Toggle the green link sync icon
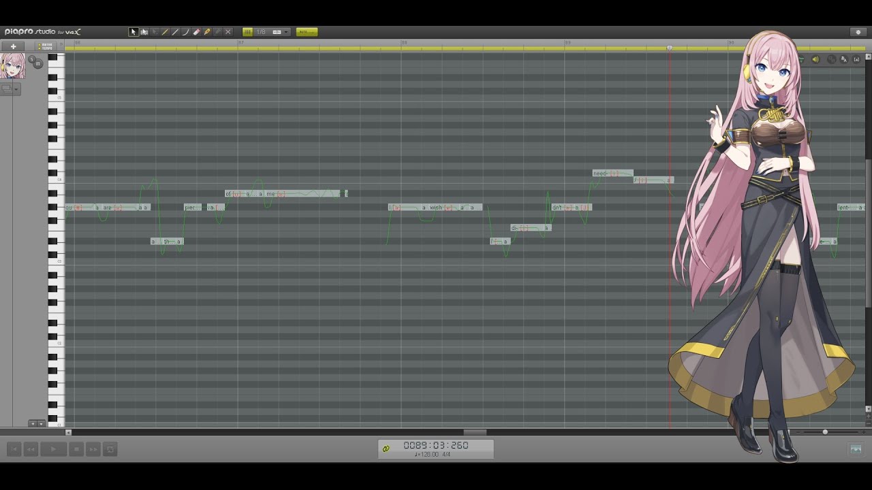The height and width of the screenshot is (490, 872). 386,448
